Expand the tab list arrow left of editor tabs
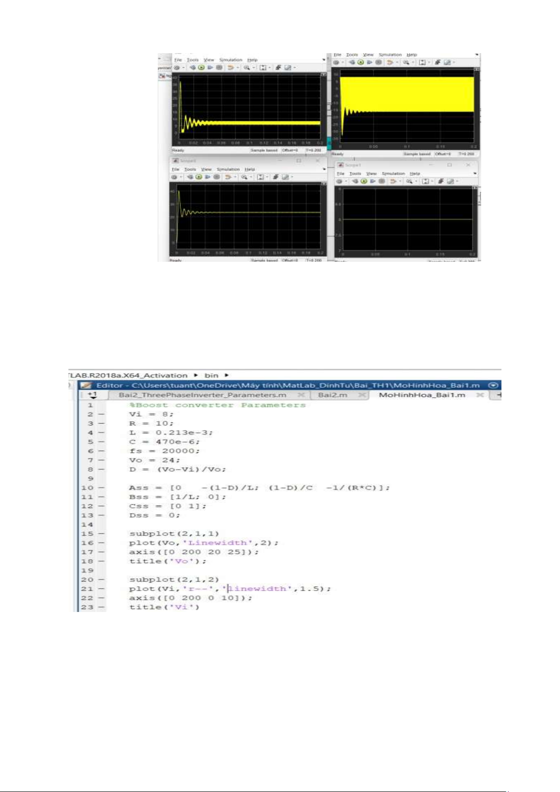The width and height of the screenshot is (560, 792). coord(93,395)
